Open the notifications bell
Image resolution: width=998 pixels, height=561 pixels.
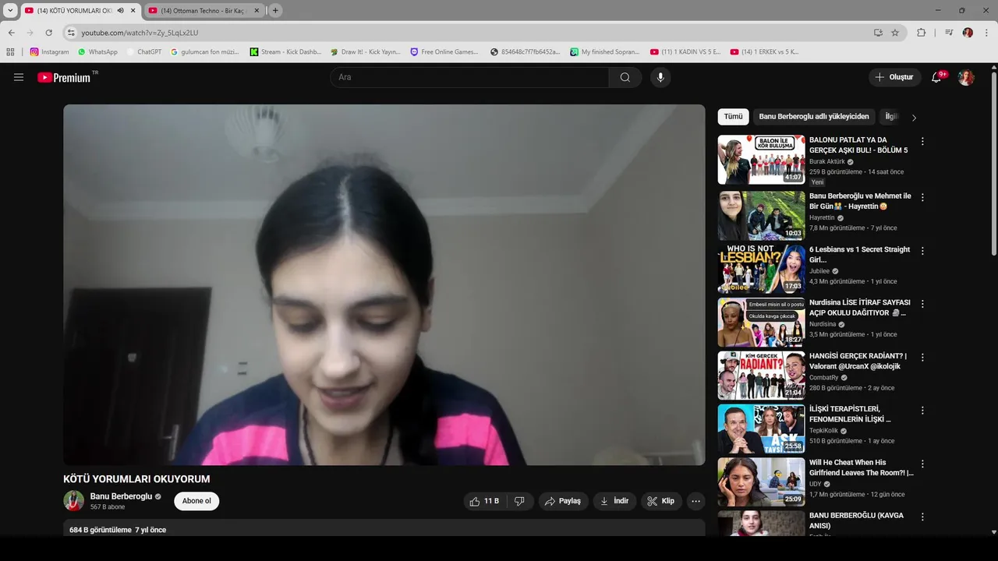click(x=937, y=77)
